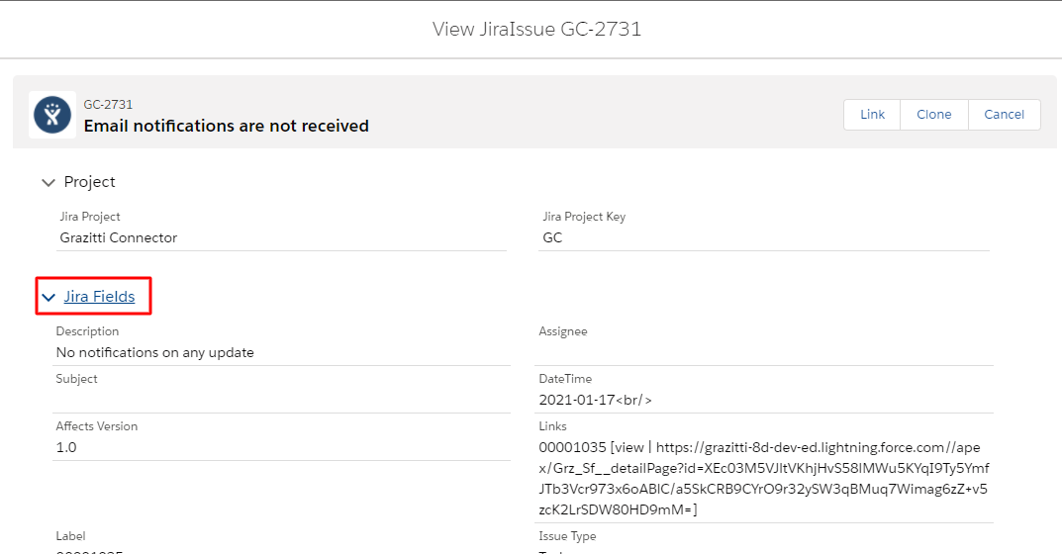Click the Jira Project Key value GC
The image size is (1062, 554).
pyautogui.click(x=552, y=237)
